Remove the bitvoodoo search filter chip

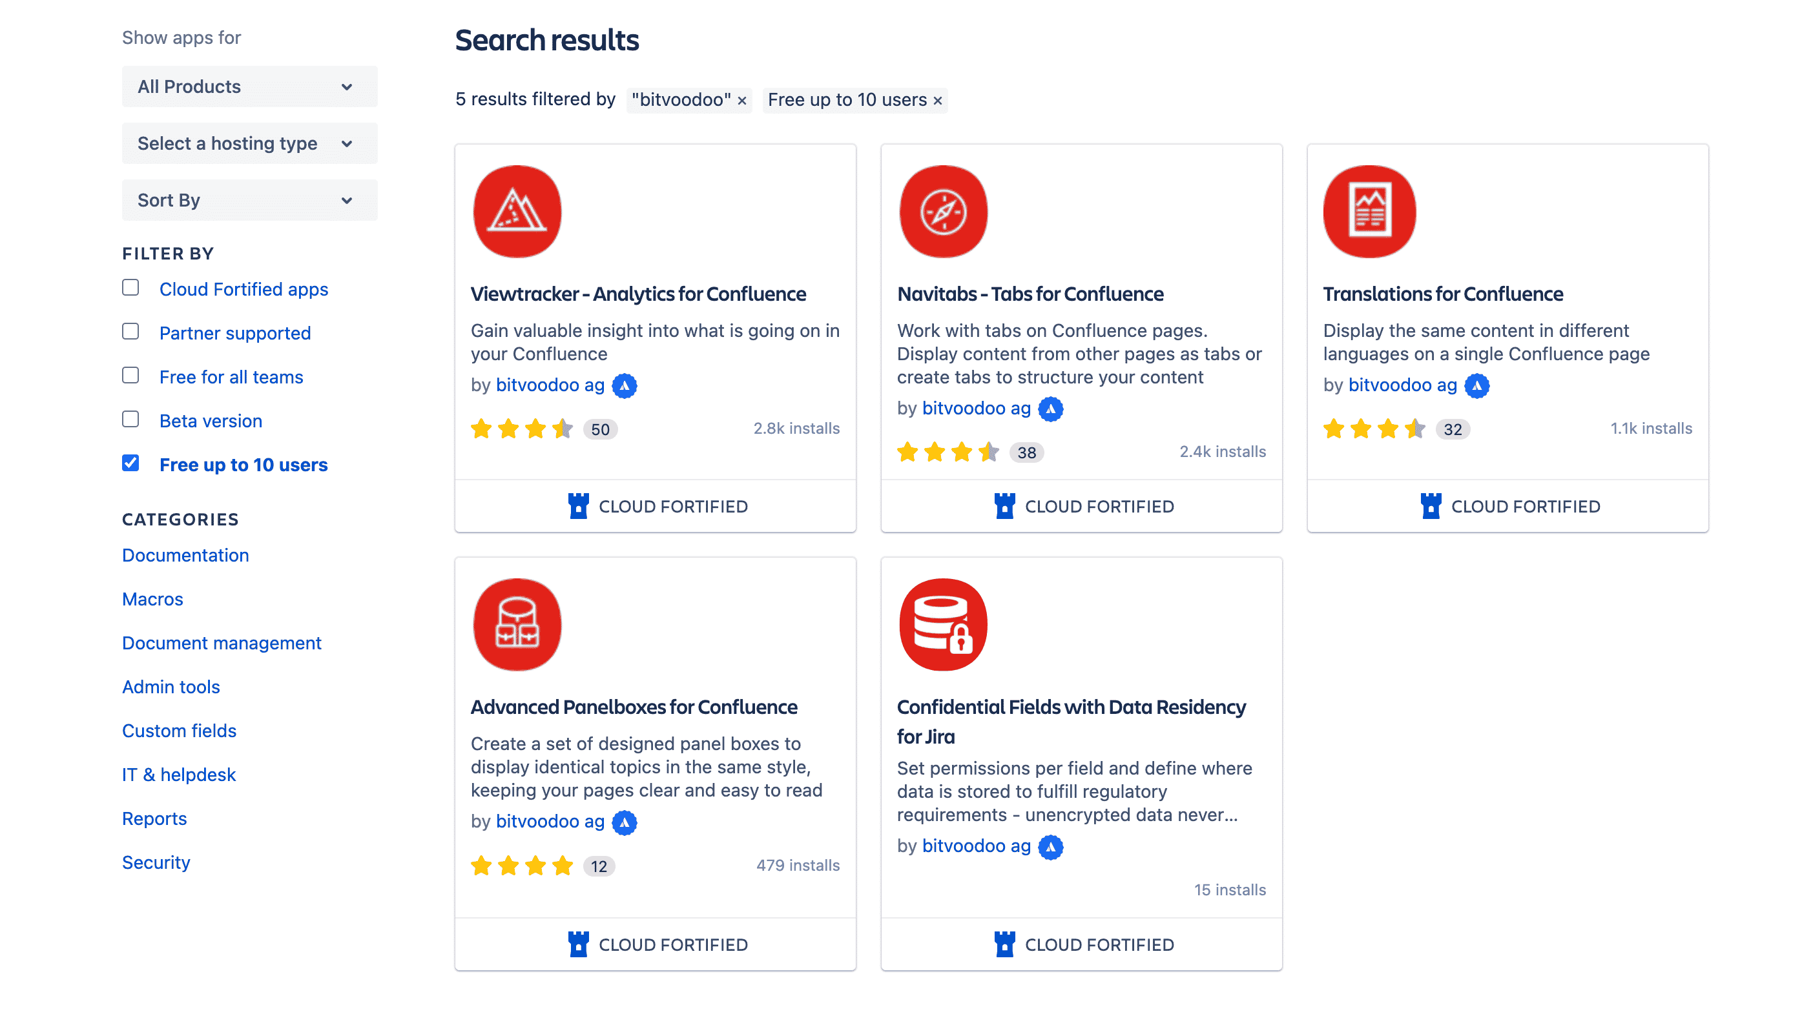click(741, 100)
